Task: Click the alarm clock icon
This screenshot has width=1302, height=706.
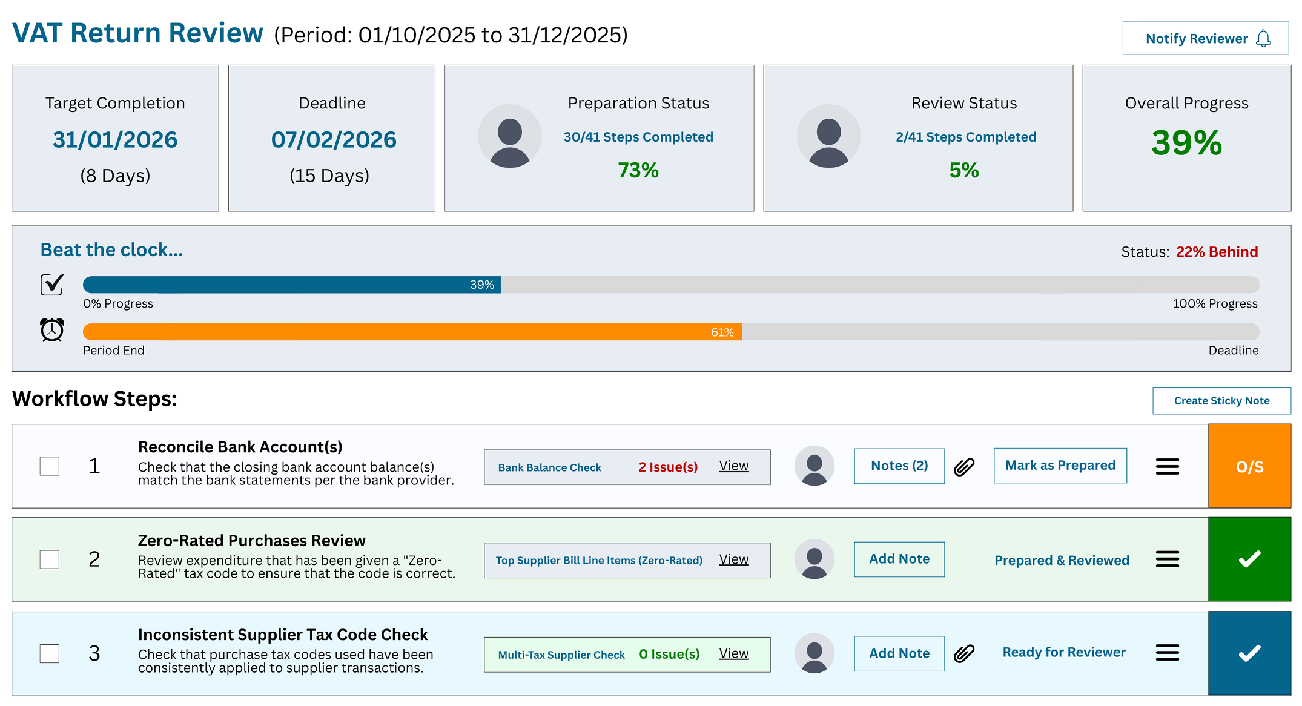Action: coord(52,330)
